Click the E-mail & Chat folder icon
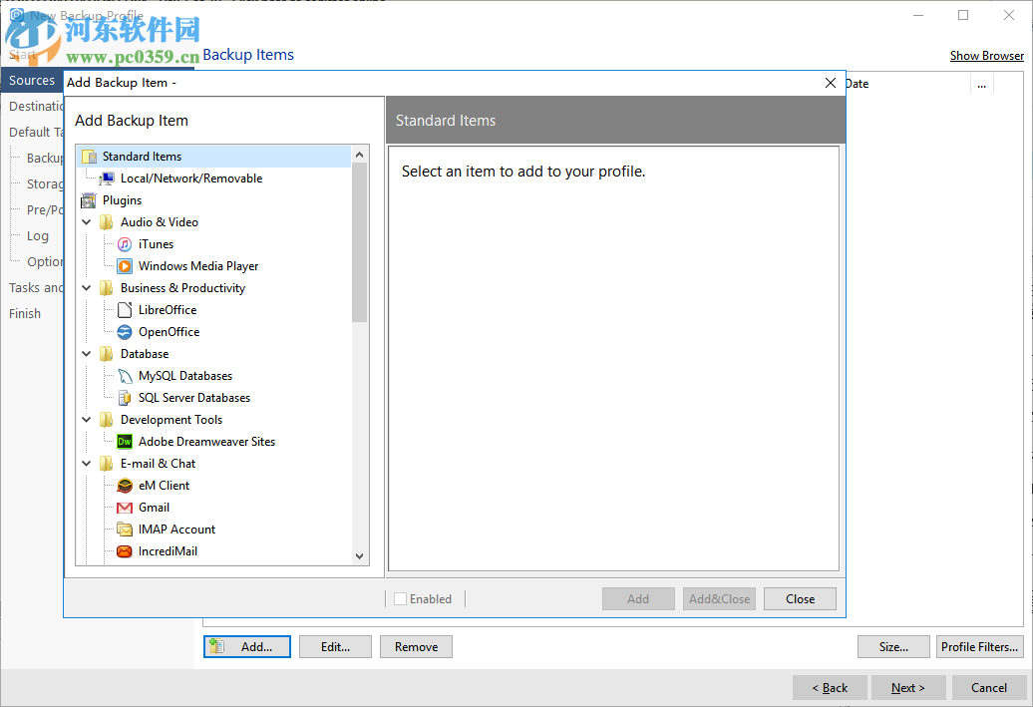Screen dimensions: 1033x707 (106, 464)
